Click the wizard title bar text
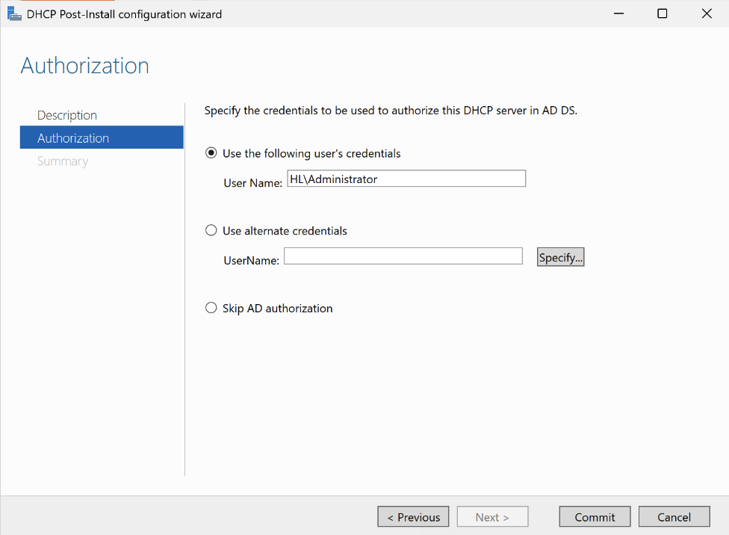The width and height of the screenshot is (729, 535). [124, 14]
